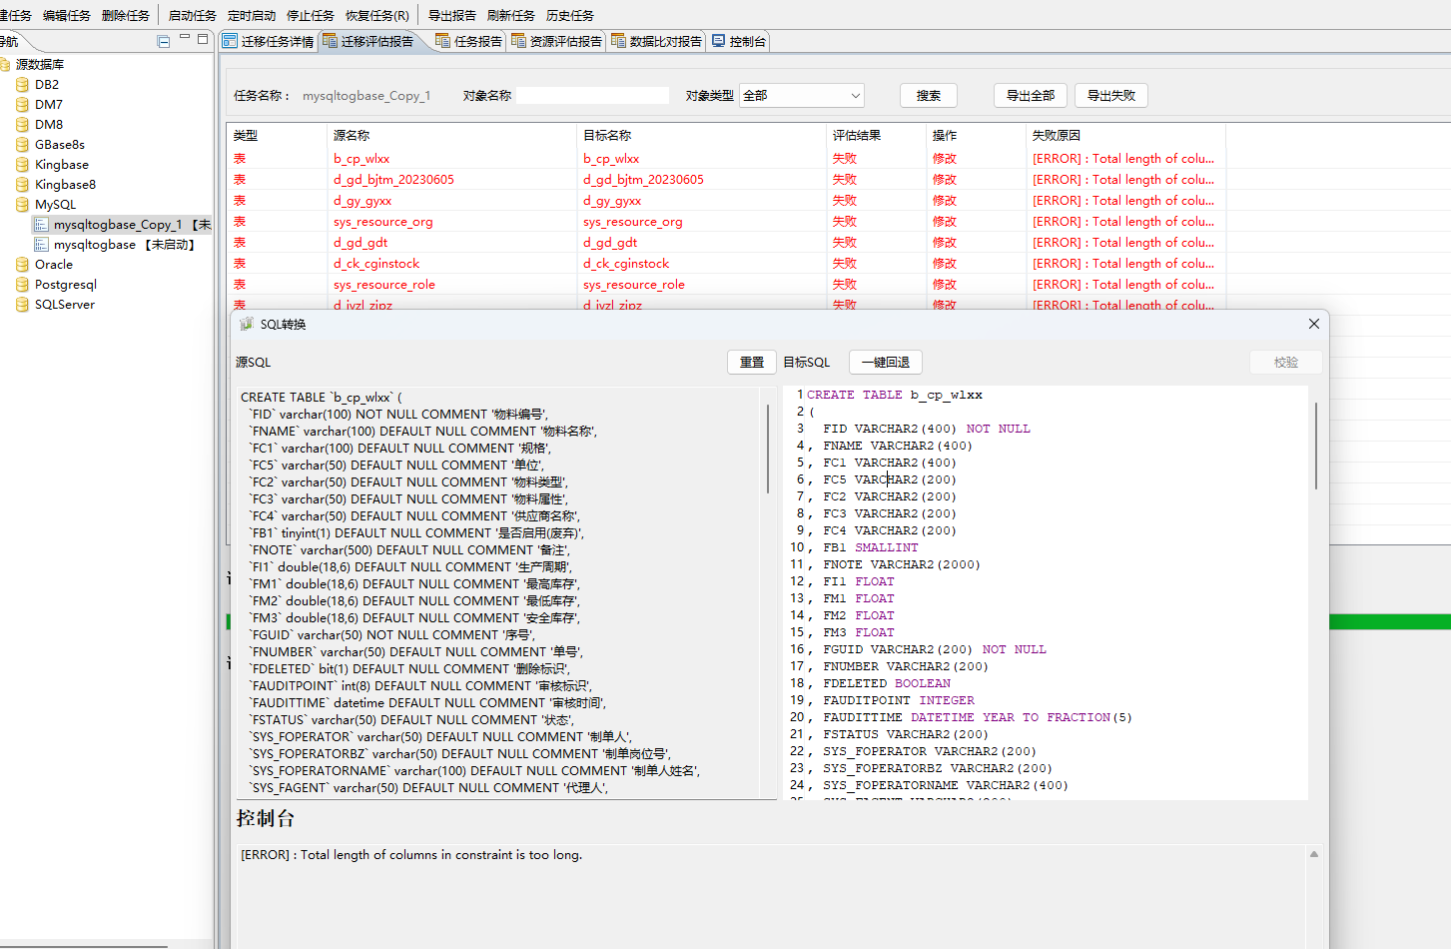Click the CREATE TABLE b_cp_wlxx line in target SQL
This screenshot has width=1451, height=949.
(895, 395)
